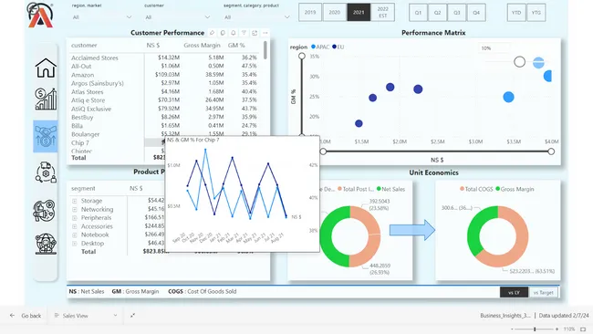Screen dimensions: 593x334
Task: Toggle the YTG filter button
Action: [536, 13]
